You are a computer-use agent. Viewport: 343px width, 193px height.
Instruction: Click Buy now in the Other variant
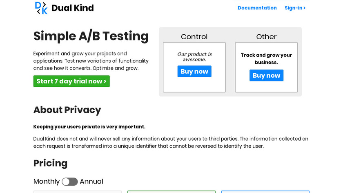pos(266,76)
